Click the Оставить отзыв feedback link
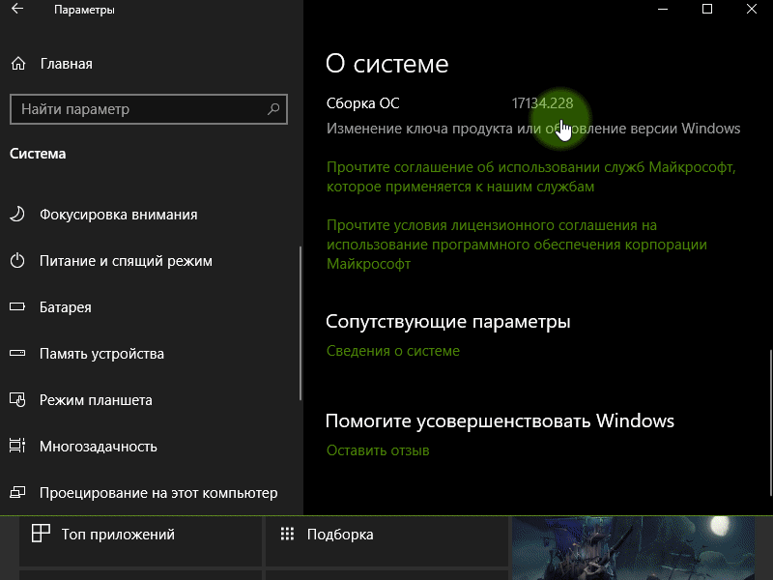This screenshot has height=580, width=773. click(x=378, y=450)
